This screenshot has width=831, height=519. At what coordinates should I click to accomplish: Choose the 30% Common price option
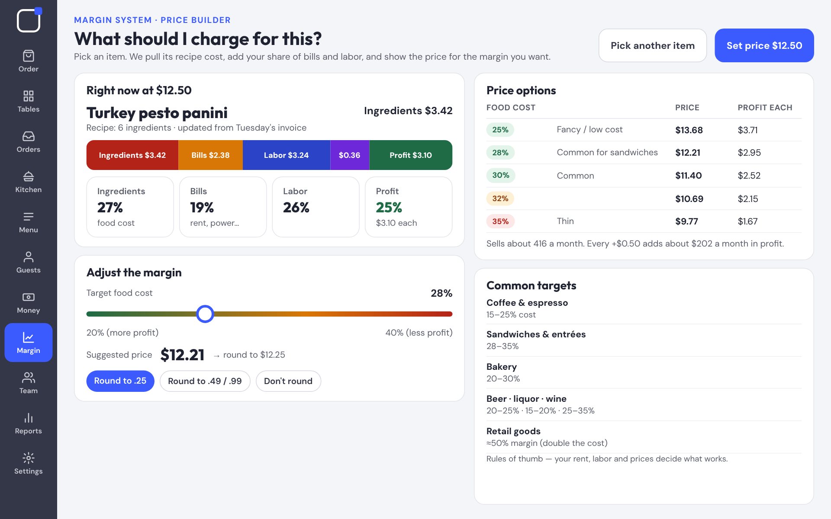pyautogui.click(x=644, y=176)
